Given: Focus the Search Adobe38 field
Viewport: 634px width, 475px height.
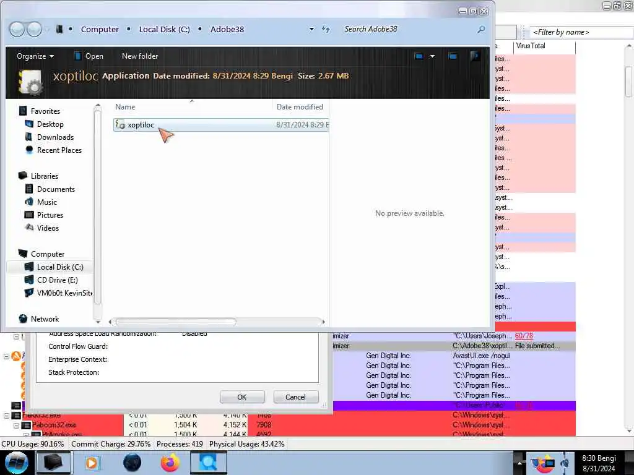Looking at the screenshot, I should 409,29.
